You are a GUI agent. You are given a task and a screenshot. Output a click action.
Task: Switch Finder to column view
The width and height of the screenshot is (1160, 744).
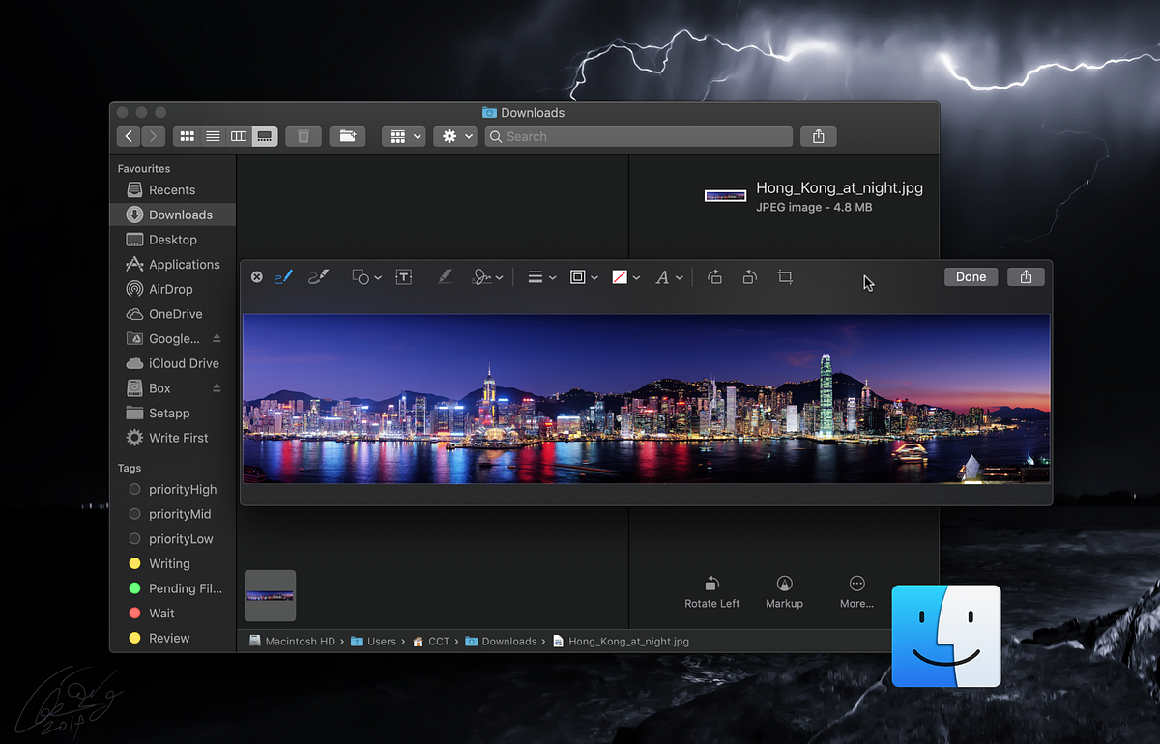point(238,135)
